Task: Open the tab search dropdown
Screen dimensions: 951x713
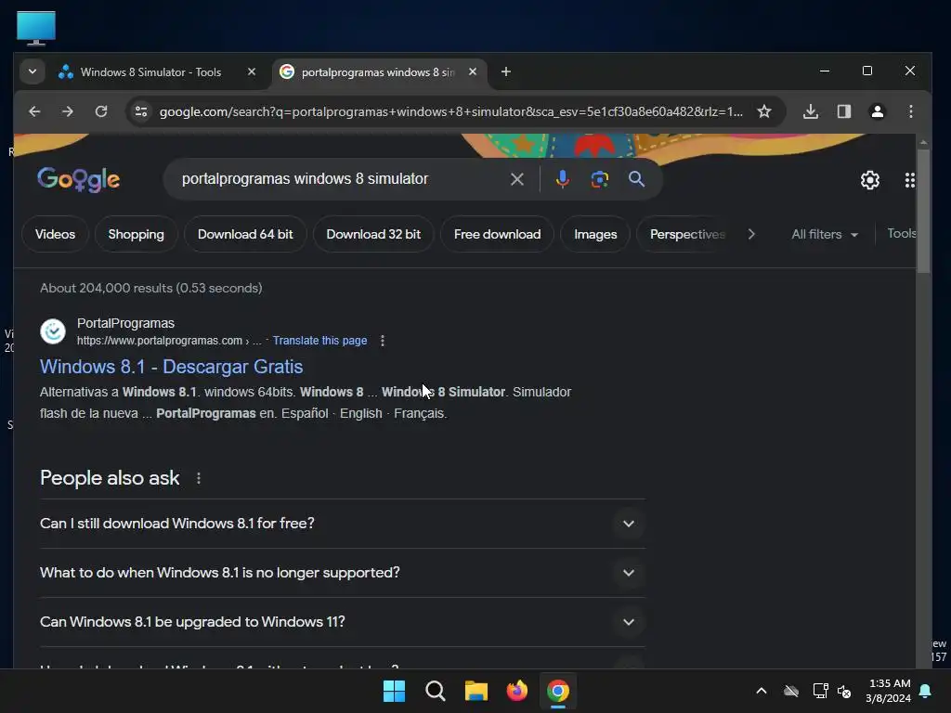Action: pos(33,71)
